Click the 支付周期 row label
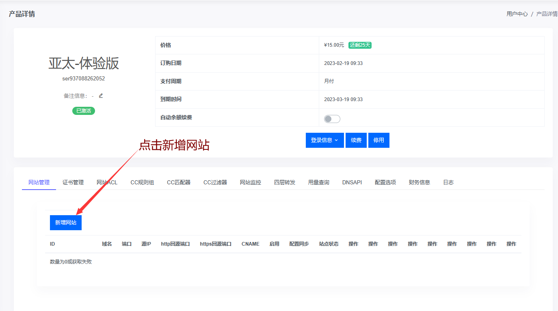Viewport: 558px width, 311px height. click(171, 81)
